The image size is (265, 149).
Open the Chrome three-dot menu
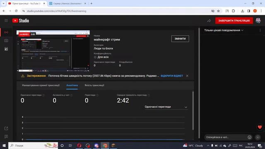[x=261, y=11]
